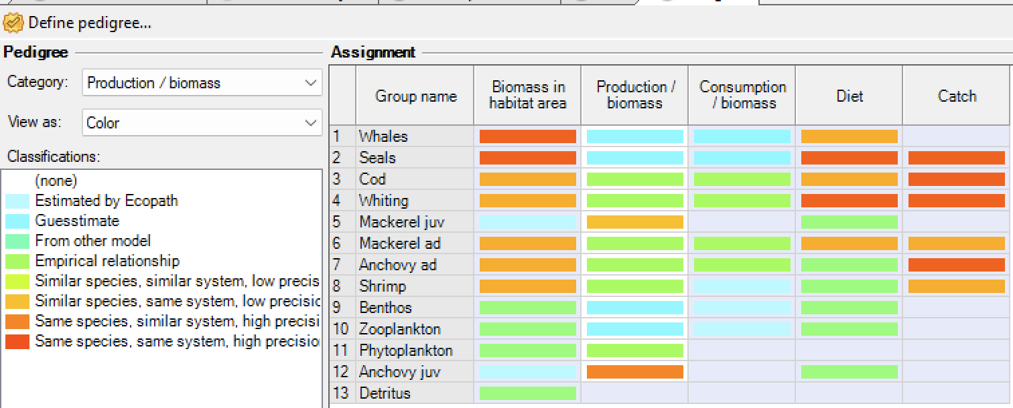Select the Shrimp catch cell
The width and height of the screenshot is (1013, 408).
click(x=956, y=286)
